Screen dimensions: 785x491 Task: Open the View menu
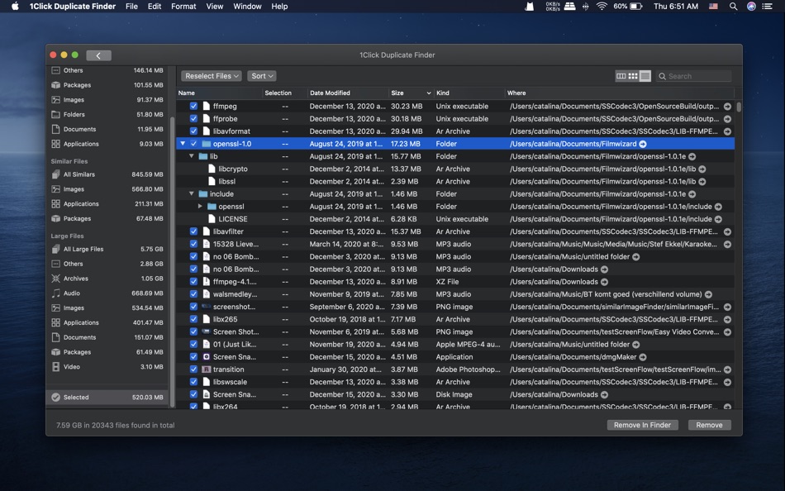[214, 7]
